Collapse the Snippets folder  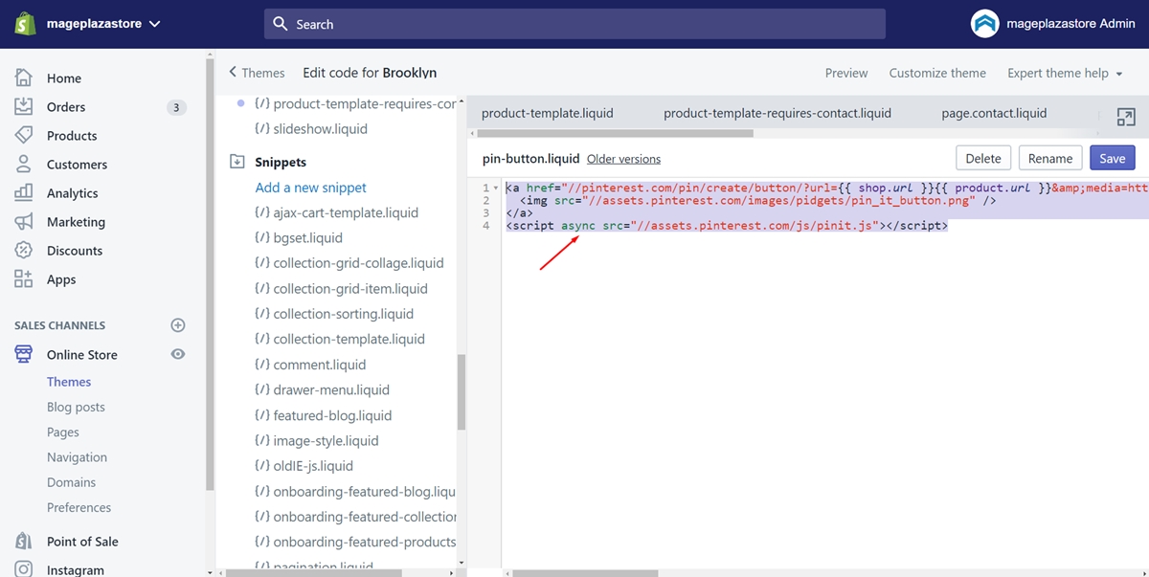pos(237,163)
